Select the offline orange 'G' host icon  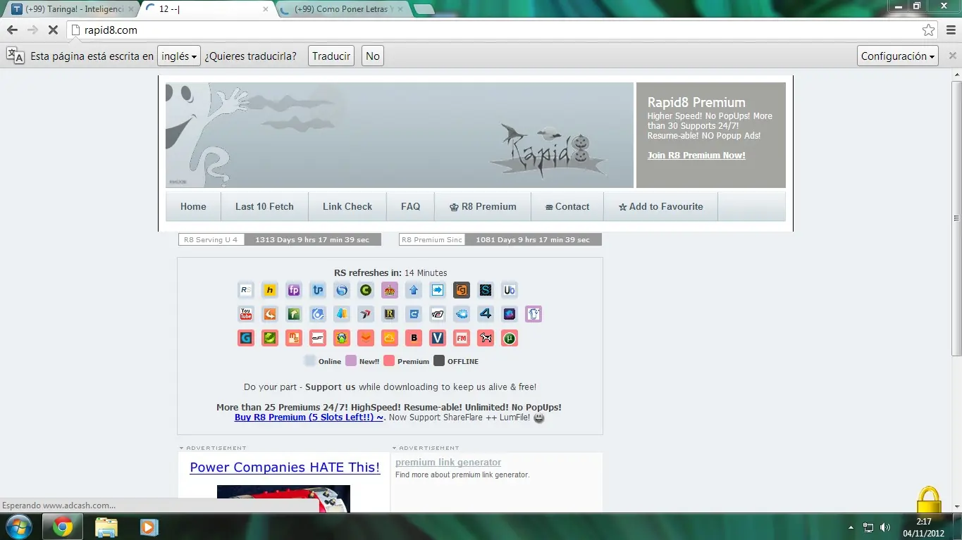[462, 290]
